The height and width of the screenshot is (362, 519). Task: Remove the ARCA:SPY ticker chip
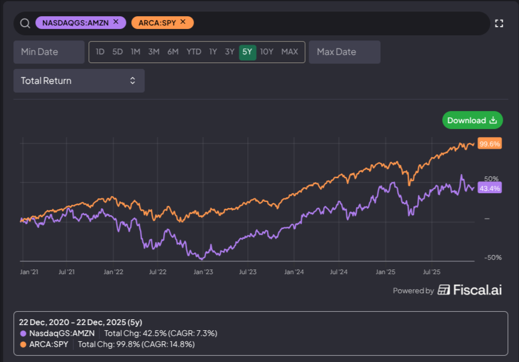(183, 23)
